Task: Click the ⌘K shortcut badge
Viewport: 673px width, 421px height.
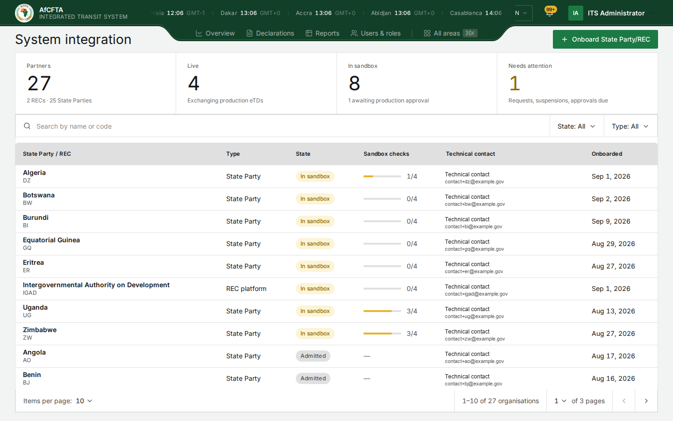Action: pyautogui.click(x=470, y=33)
